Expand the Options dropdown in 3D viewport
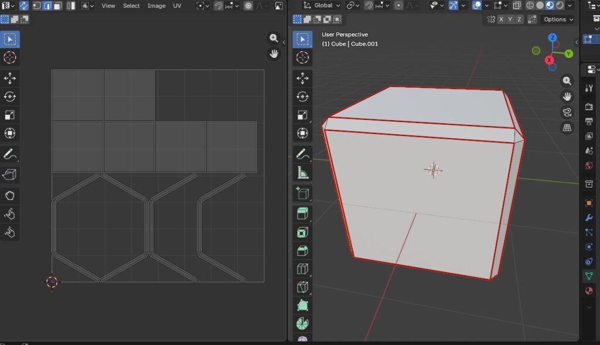 [558, 19]
